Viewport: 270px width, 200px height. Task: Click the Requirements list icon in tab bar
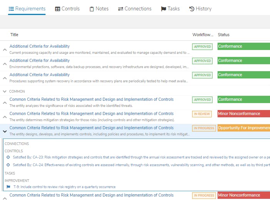12,9
